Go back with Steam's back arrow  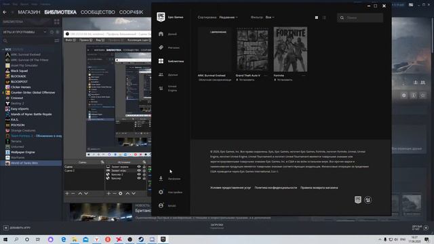click(x=5, y=12)
